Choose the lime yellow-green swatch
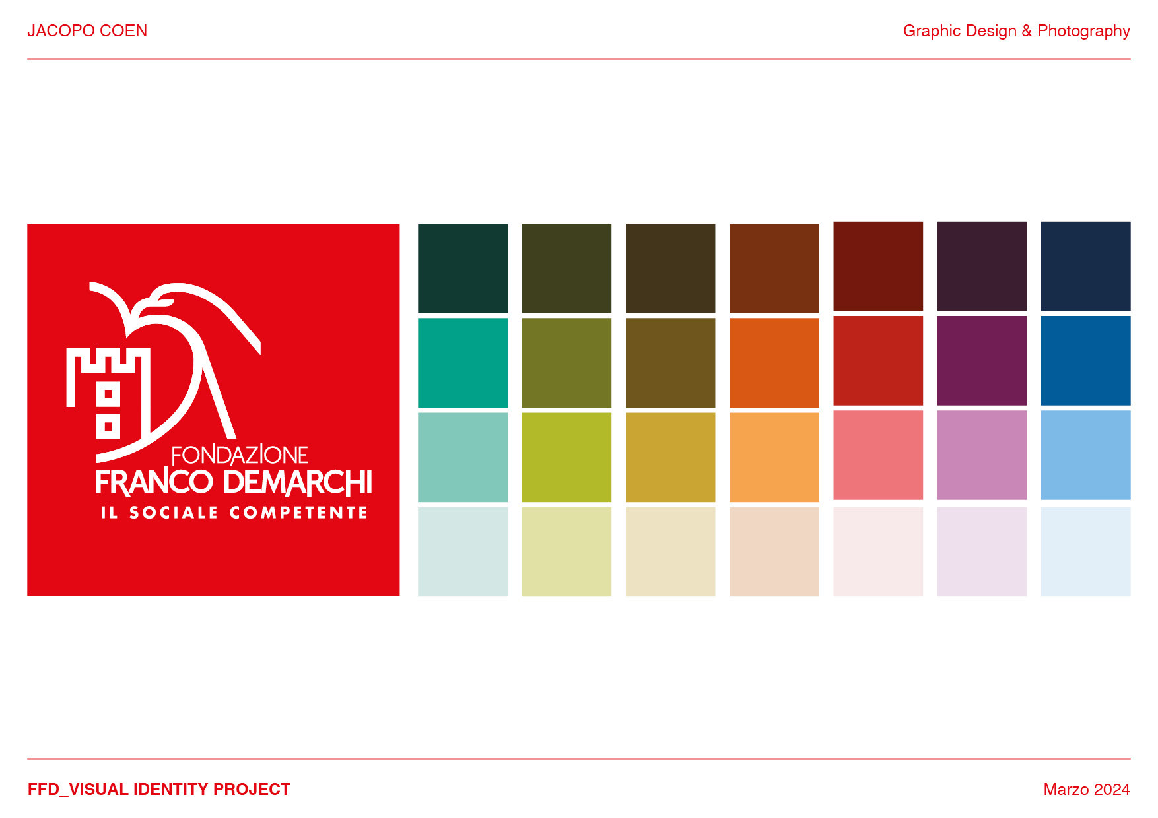The width and height of the screenshot is (1158, 818). 566,457
